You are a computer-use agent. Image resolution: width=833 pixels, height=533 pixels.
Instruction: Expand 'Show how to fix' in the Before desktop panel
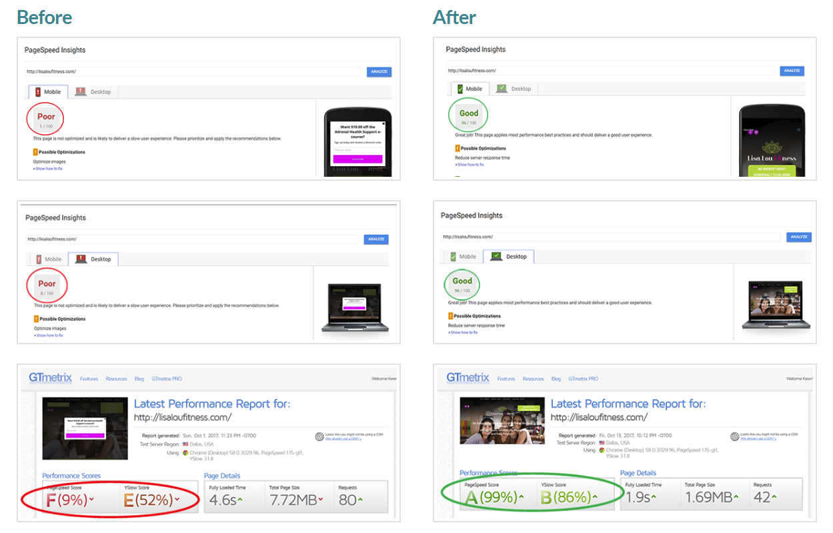(x=49, y=336)
